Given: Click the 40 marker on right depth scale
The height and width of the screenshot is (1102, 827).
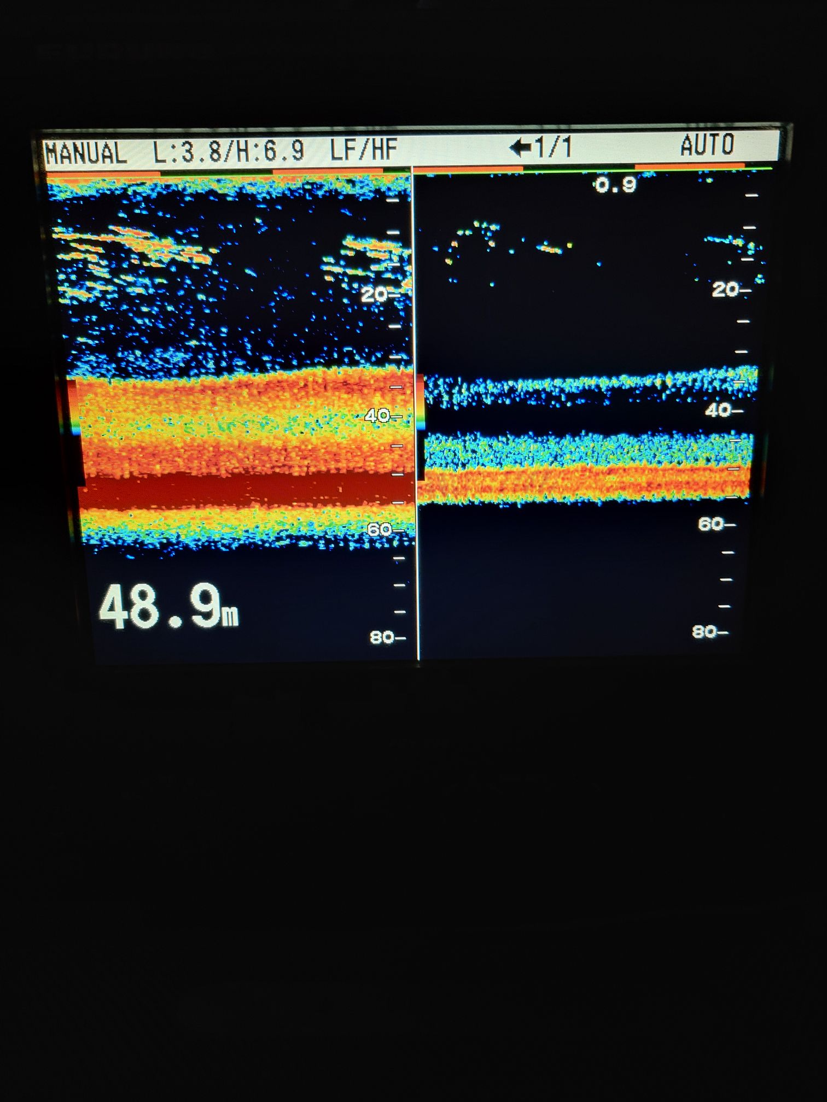Looking at the screenshot, I should (x=719, y=410).
